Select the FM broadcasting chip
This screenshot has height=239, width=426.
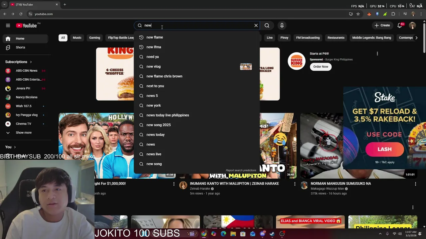(308, 38)
